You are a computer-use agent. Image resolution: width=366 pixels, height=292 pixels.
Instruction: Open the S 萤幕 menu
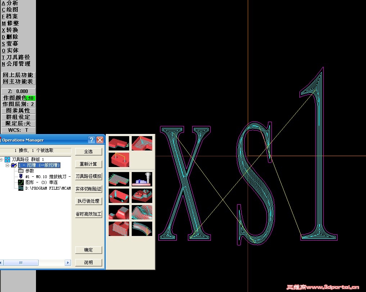click(10, 43)
